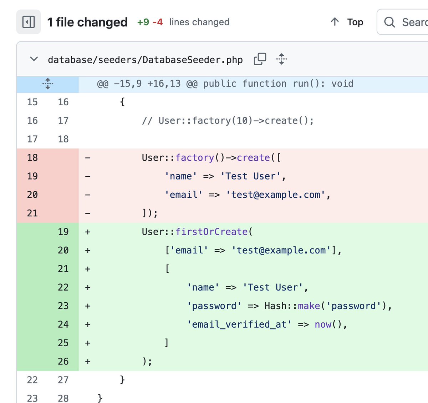
Task: Toggle the file tree sidebar icon
Action: 29,22
